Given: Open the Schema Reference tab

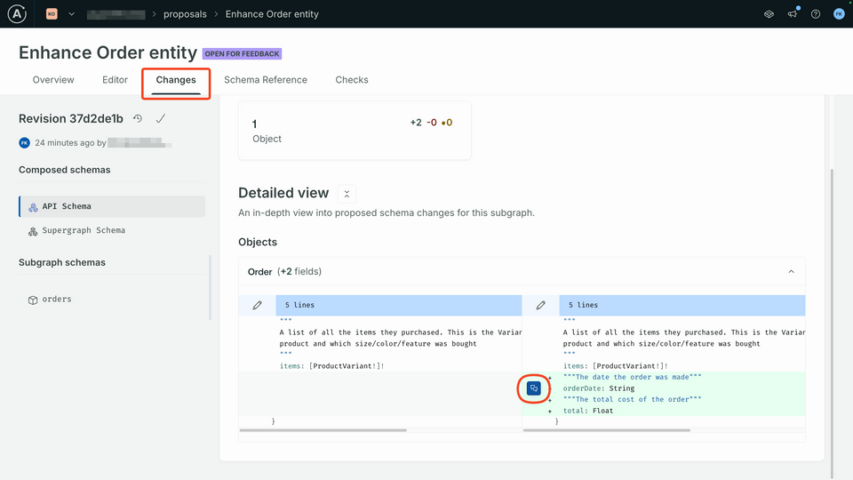Looking at the screenshot, I should [x=266, y=79].
